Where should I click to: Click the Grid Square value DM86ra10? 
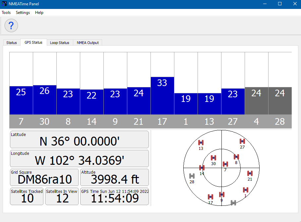(45, 179)
